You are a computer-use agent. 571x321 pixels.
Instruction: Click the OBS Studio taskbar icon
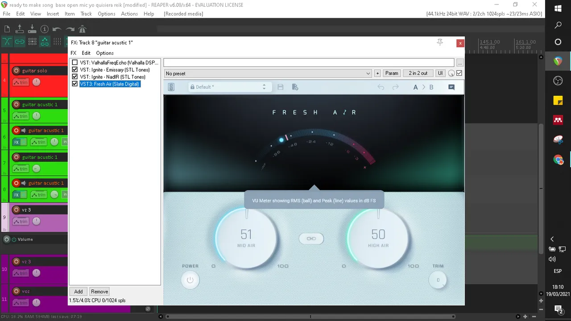pos(558,81)
